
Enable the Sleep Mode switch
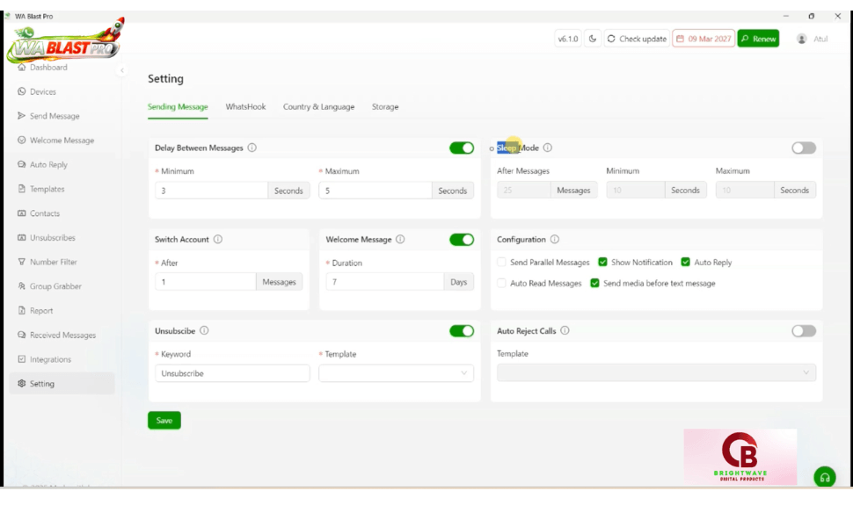click(803, 148)
